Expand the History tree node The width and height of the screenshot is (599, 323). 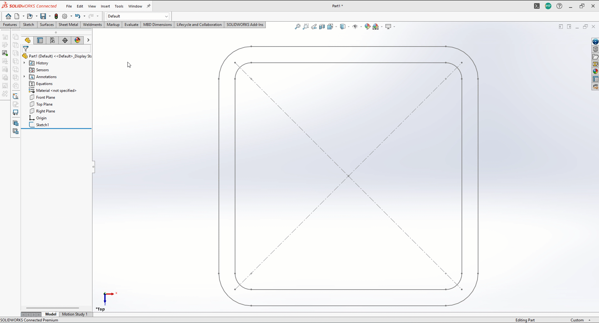point(24,63)
